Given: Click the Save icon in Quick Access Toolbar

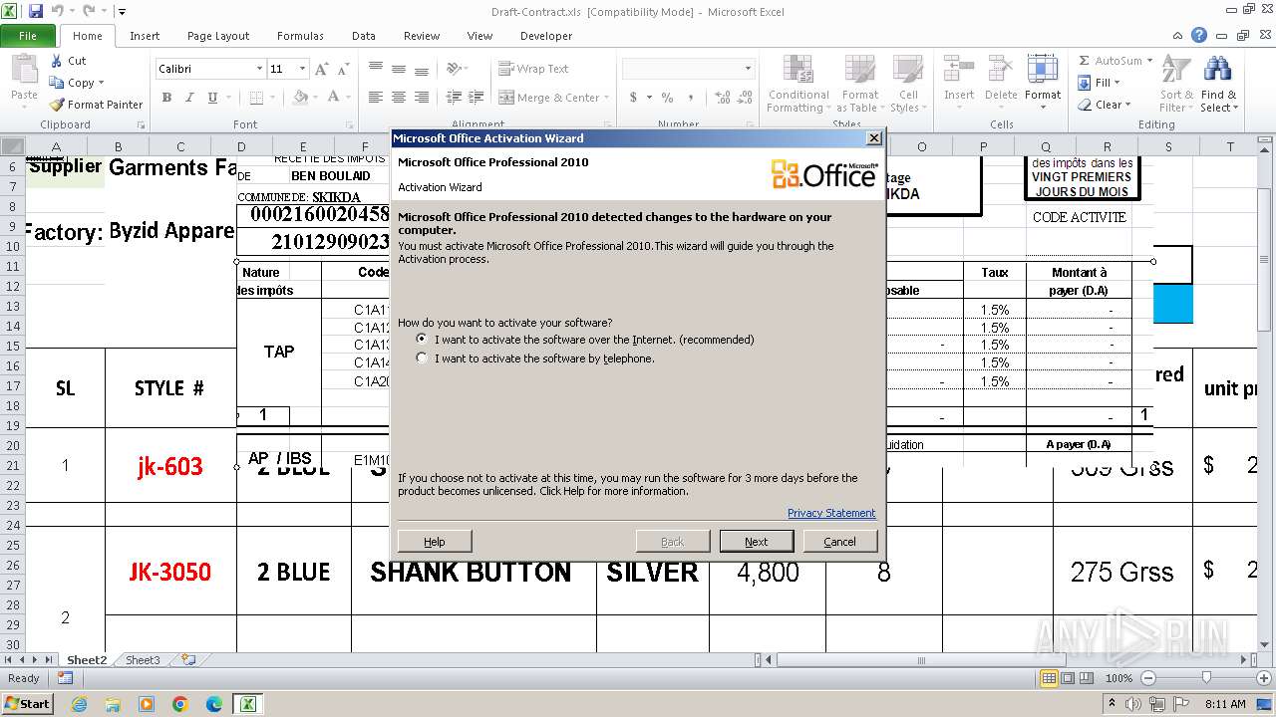Looking at the screenshot, I should (x=36, y=12).
